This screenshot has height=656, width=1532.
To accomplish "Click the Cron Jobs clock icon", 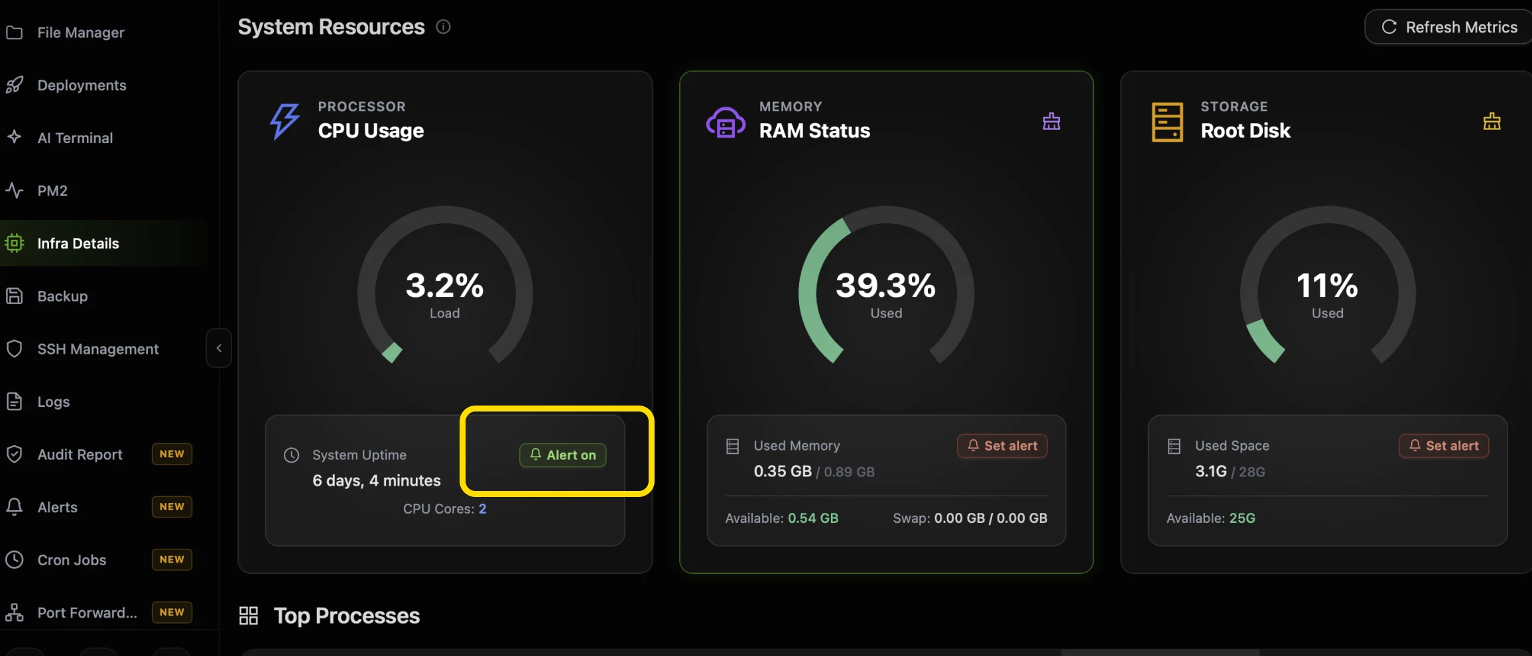I will [x=15, y=560].
